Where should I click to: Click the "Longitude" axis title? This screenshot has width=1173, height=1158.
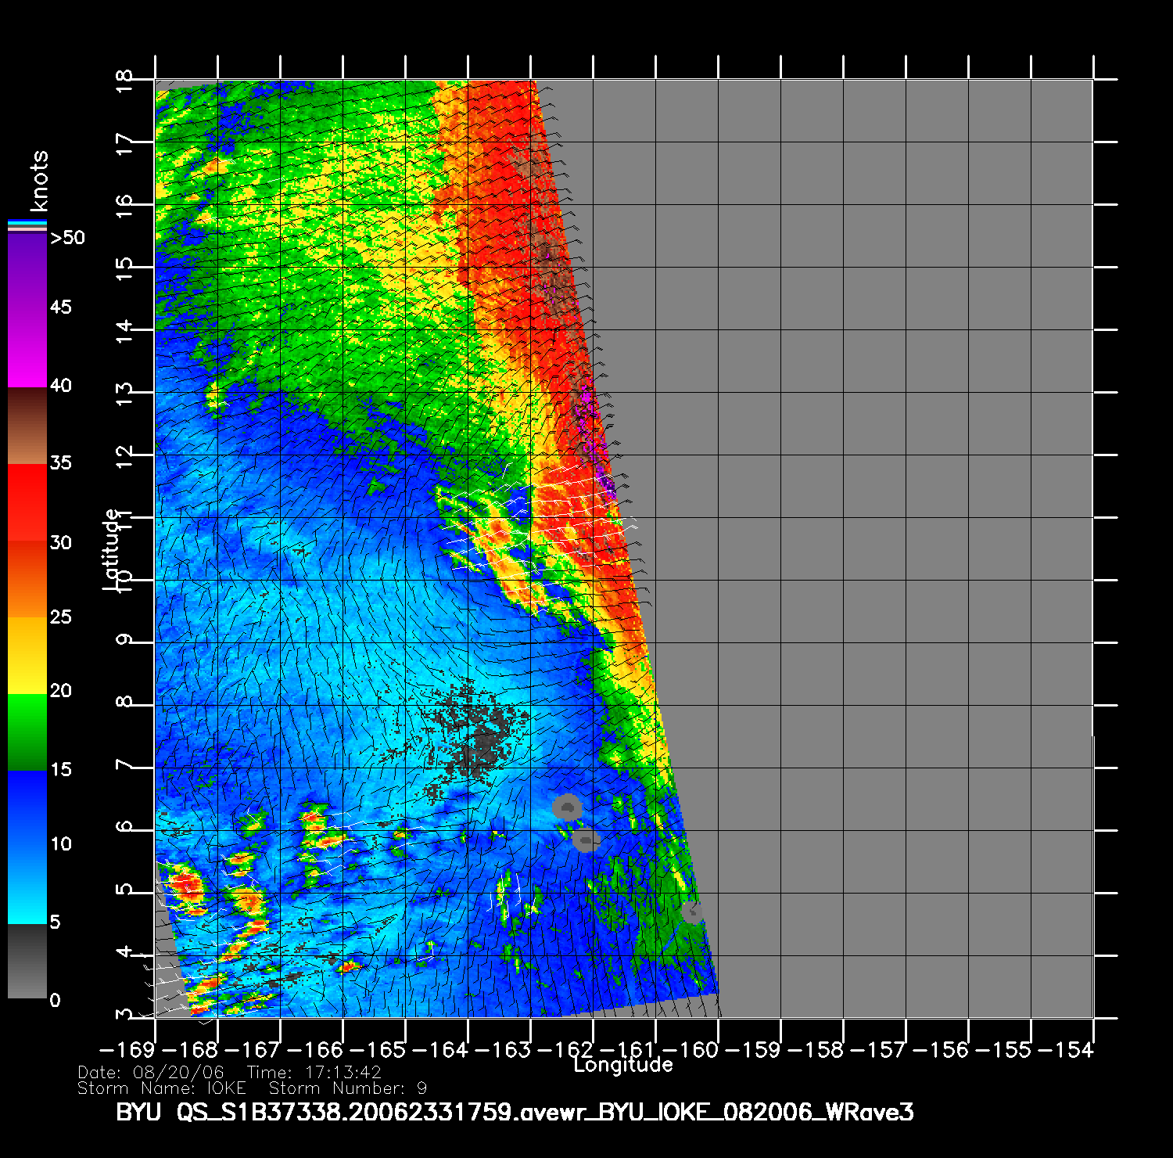(622, 1065)
